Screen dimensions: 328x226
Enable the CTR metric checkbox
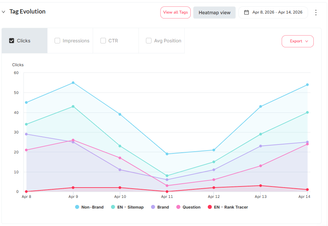[103, 41]
